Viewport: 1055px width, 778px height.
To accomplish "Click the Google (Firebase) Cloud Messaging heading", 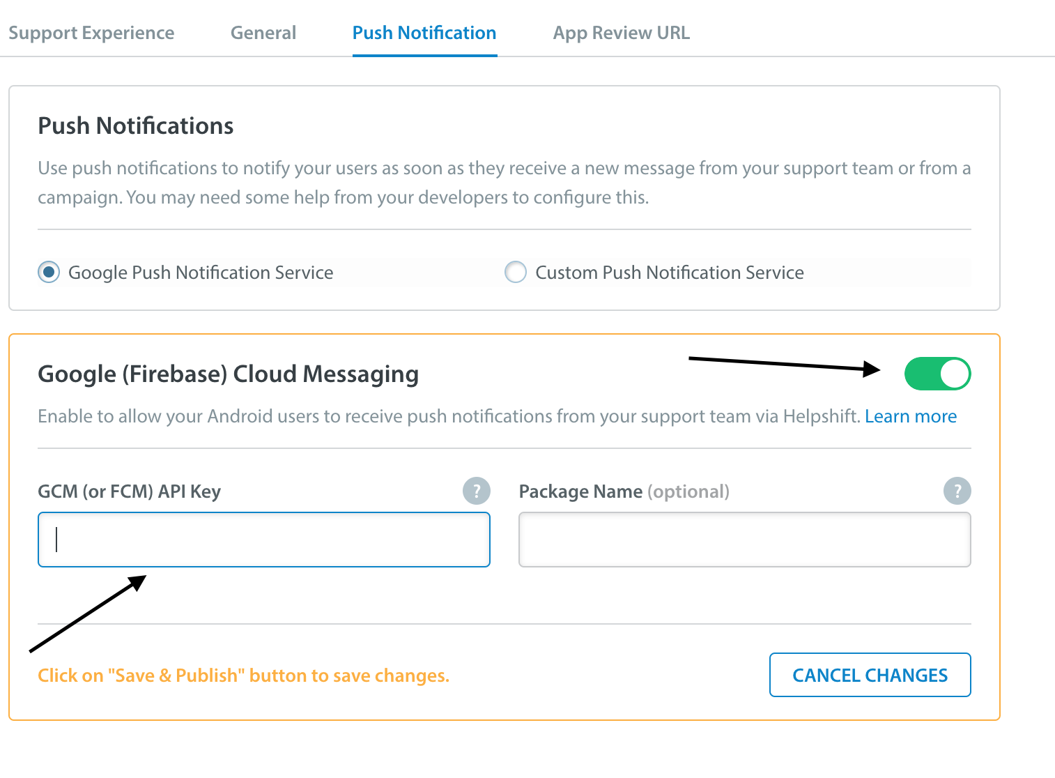I will [x=228, y=374].
